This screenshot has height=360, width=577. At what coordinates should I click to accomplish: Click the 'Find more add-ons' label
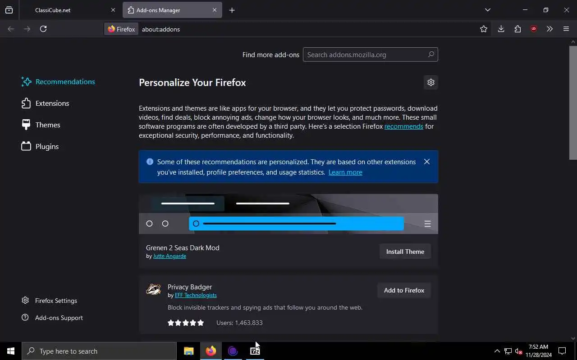[271, 54]
